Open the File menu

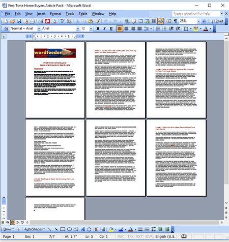[x=8, y=14]
